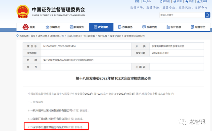Click the date value 2022年09月08日
Viewport: 212px width, 131px height.
pos(161,53)
